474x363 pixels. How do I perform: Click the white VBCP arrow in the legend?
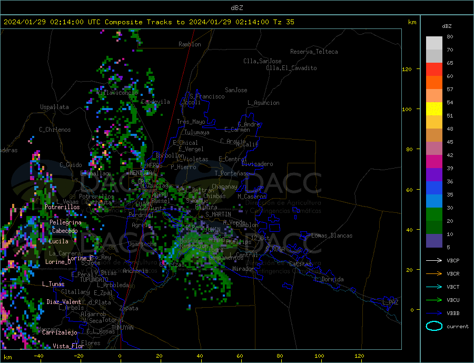click(434, 260)
